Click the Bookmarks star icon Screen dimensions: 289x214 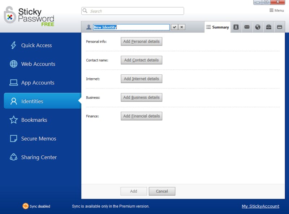pyautogui.click(x=14, y=120)
